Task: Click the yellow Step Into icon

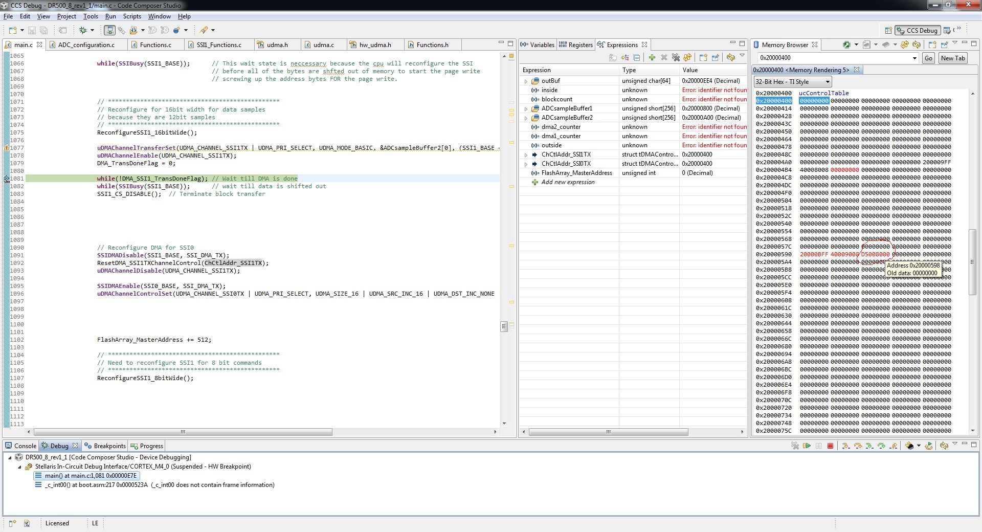Action: (845, 446)
